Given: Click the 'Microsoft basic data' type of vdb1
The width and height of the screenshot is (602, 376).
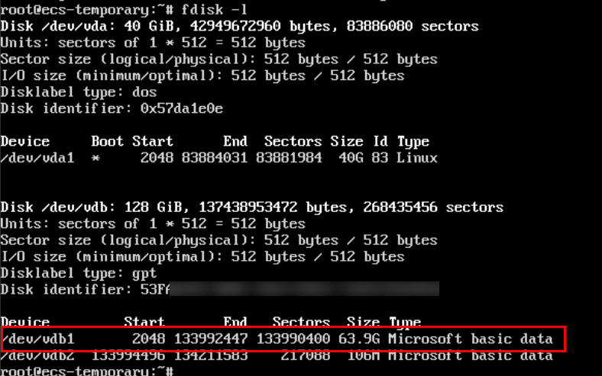Looking at the screenshot, I should pyautogui.click(x=470, y=338).
